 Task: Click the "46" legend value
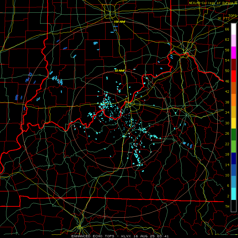coord(227,81)
